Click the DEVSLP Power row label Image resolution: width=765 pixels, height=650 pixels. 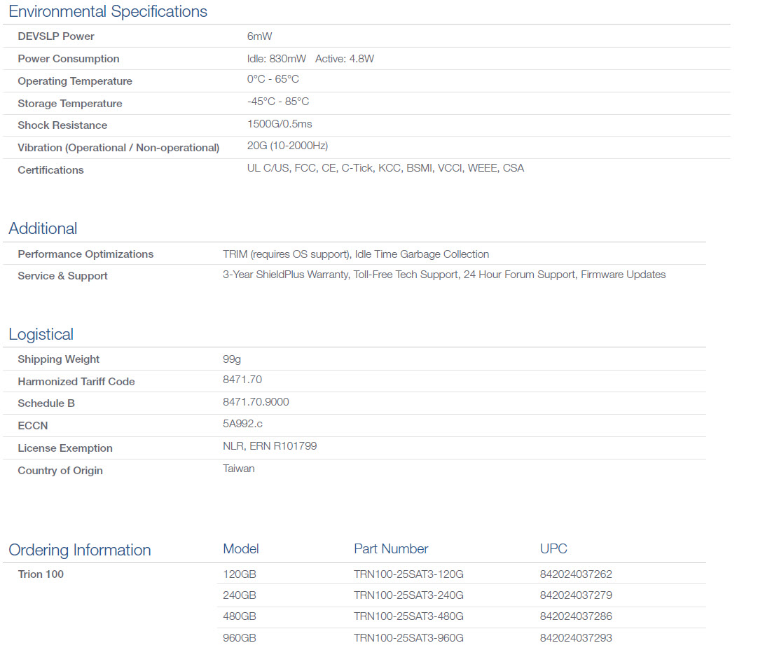click(x=56, y=36)
